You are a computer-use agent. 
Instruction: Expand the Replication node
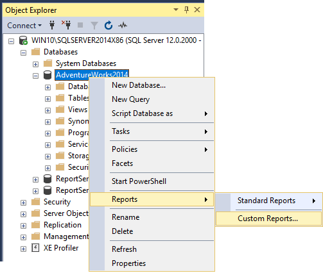[23, 226]
